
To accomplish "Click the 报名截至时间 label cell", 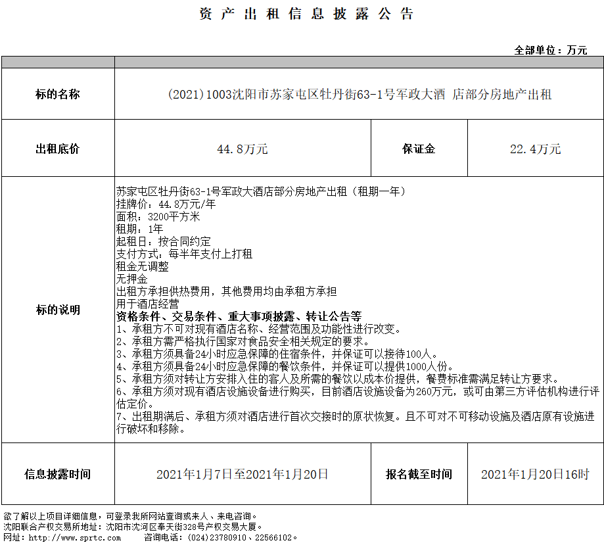I will (419, 474).
